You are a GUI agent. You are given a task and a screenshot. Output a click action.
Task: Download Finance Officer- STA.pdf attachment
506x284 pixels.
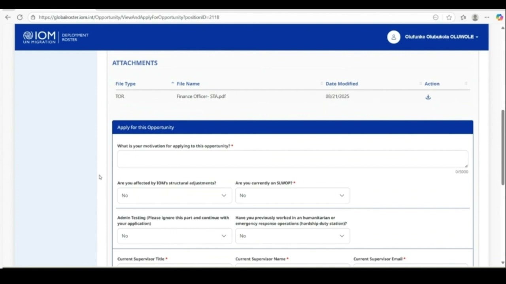point(428,97)
